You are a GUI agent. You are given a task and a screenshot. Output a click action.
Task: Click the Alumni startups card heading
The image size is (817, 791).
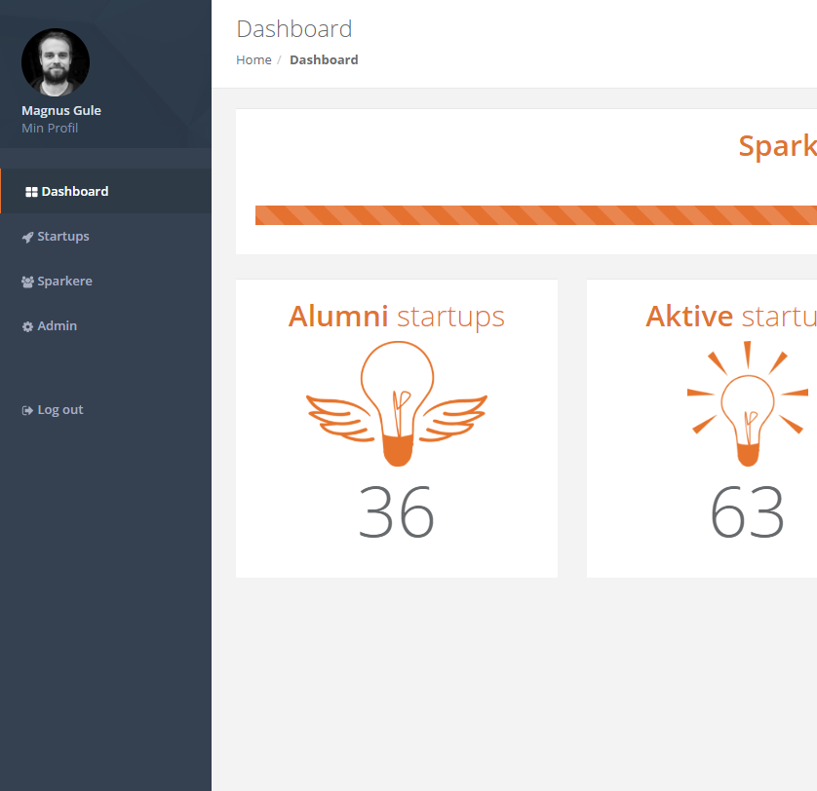click(396, 316)
